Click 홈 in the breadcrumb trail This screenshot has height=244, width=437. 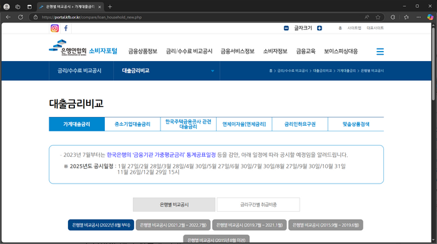pos(270,71)
